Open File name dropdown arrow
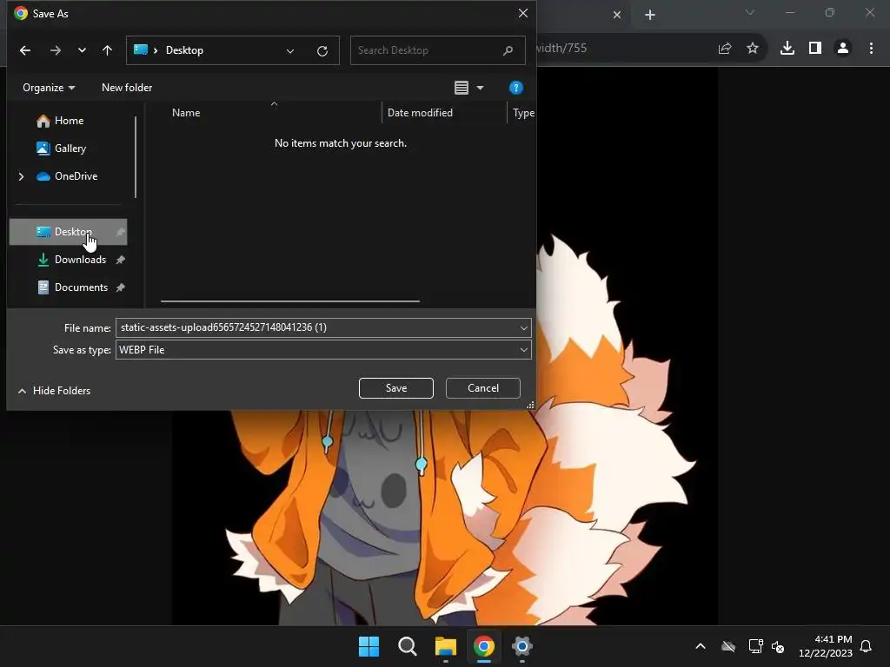Image resolution: width=890 pixels, height=667 pixels. click(x=524, y=327)
